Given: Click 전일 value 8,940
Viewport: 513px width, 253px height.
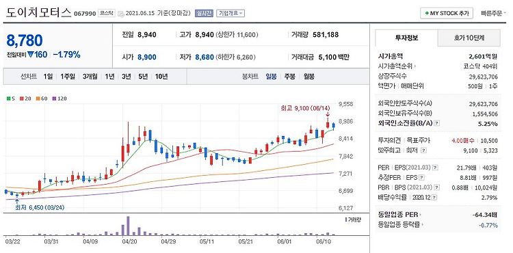Looking at the screenshot, I should [147, 35].
